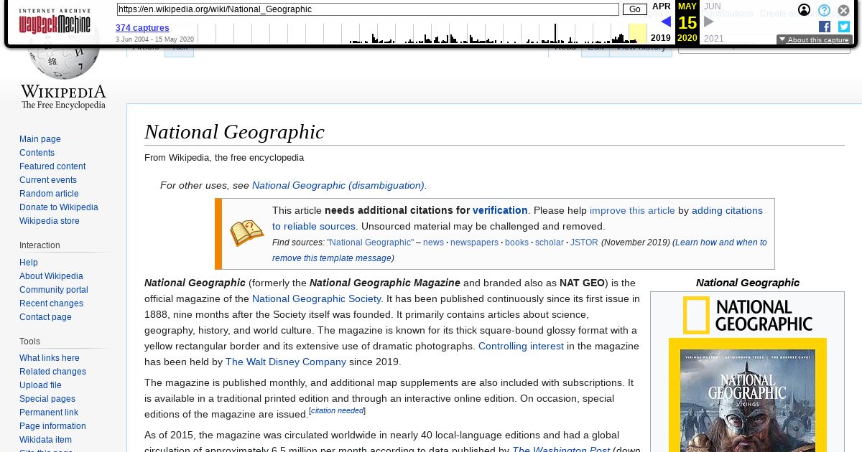Open Page information link

pos(52,426)
